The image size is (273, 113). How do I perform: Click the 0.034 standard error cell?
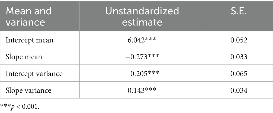239,91
